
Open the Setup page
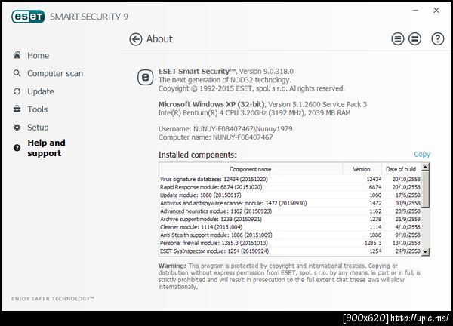tap(38, 128)
